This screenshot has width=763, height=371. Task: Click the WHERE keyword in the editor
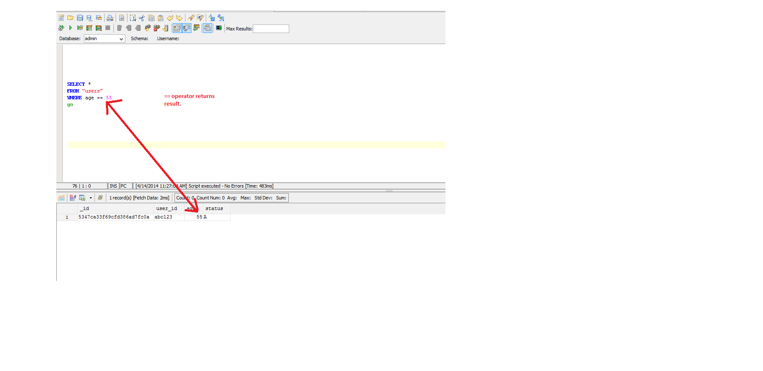pos(75,98)
